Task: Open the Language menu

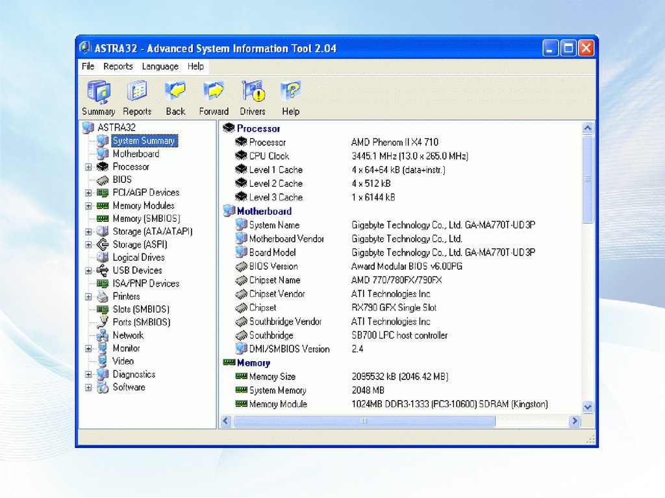Action: pyautogui.click(x=160, y=66)
